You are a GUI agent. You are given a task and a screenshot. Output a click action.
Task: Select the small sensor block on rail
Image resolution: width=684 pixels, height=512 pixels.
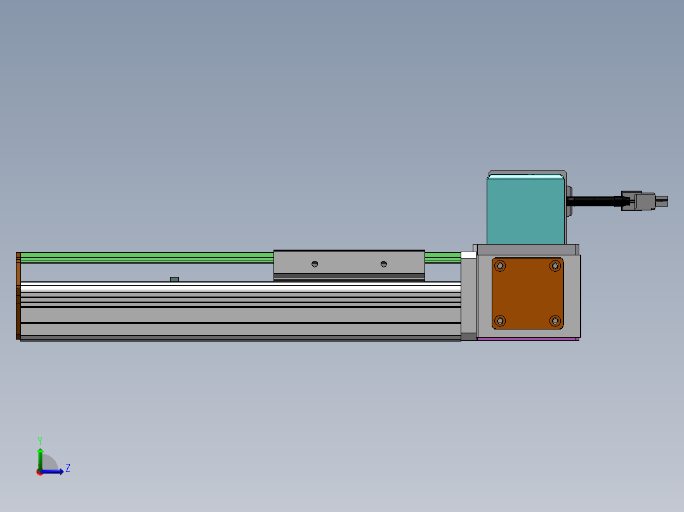tap(174, 279)
